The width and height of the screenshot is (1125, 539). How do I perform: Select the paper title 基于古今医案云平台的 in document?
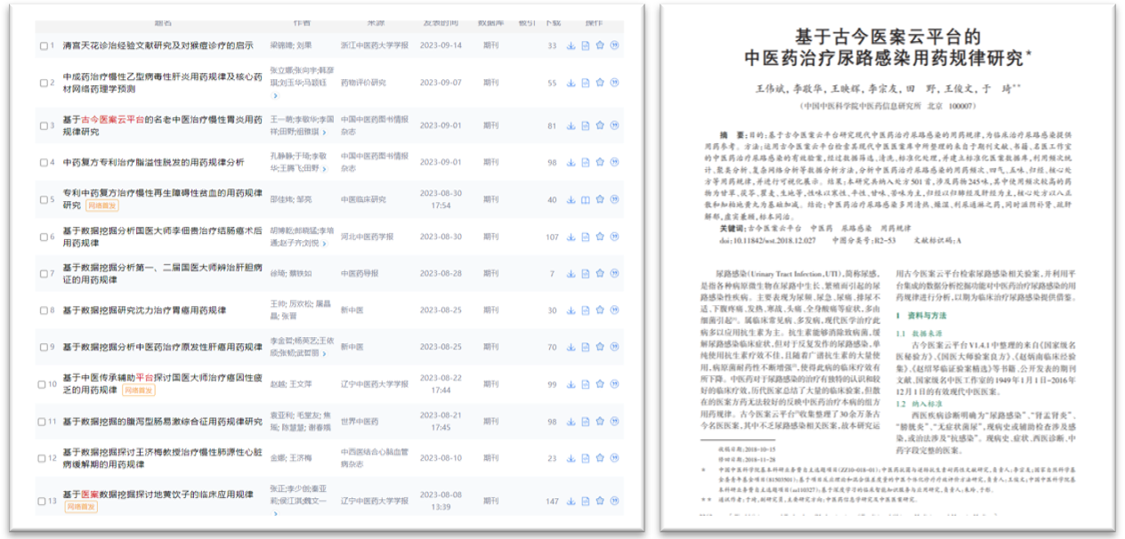click(x=887, y=37)
